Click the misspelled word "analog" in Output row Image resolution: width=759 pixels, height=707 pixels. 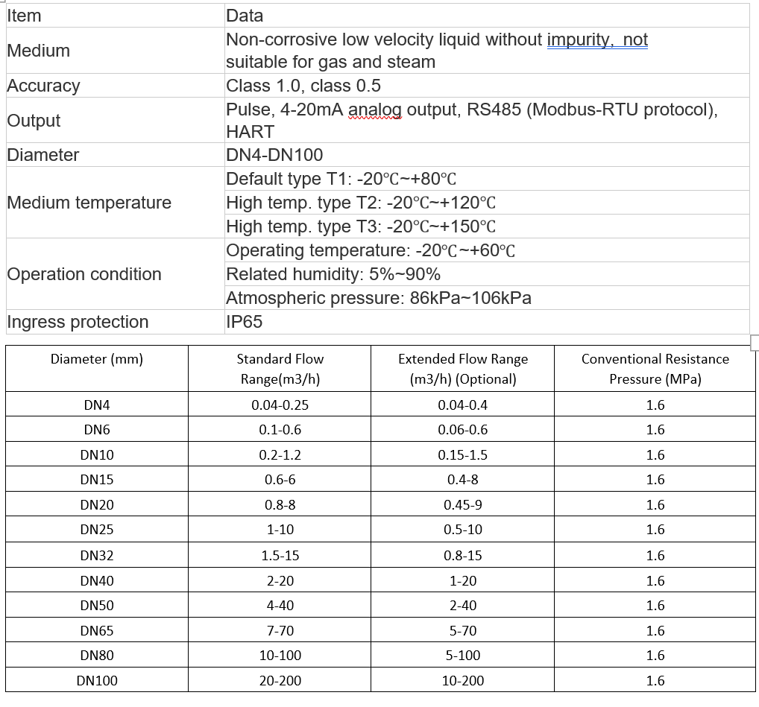point(375,110)
